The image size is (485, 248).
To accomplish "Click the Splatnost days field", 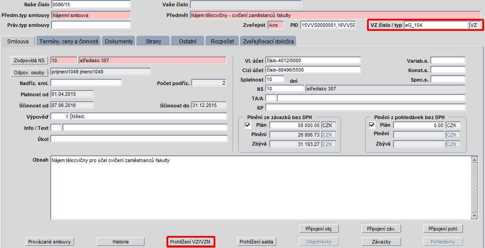I will pyautogui.click(x=275, y=79).
